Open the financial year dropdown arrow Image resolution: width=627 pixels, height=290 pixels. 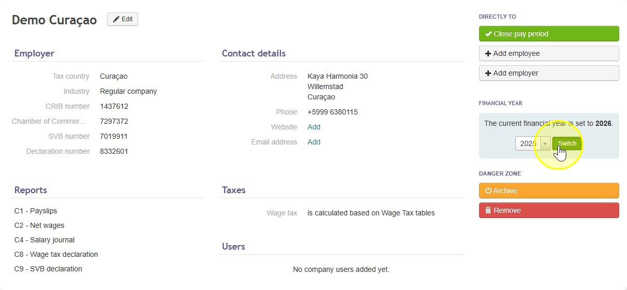[545, 143]
